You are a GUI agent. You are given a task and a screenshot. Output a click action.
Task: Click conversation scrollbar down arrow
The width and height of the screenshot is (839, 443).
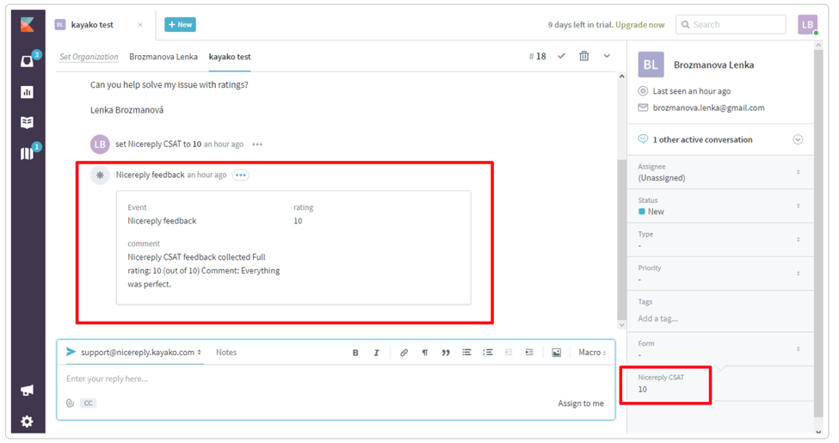click(x=622, y=325)
